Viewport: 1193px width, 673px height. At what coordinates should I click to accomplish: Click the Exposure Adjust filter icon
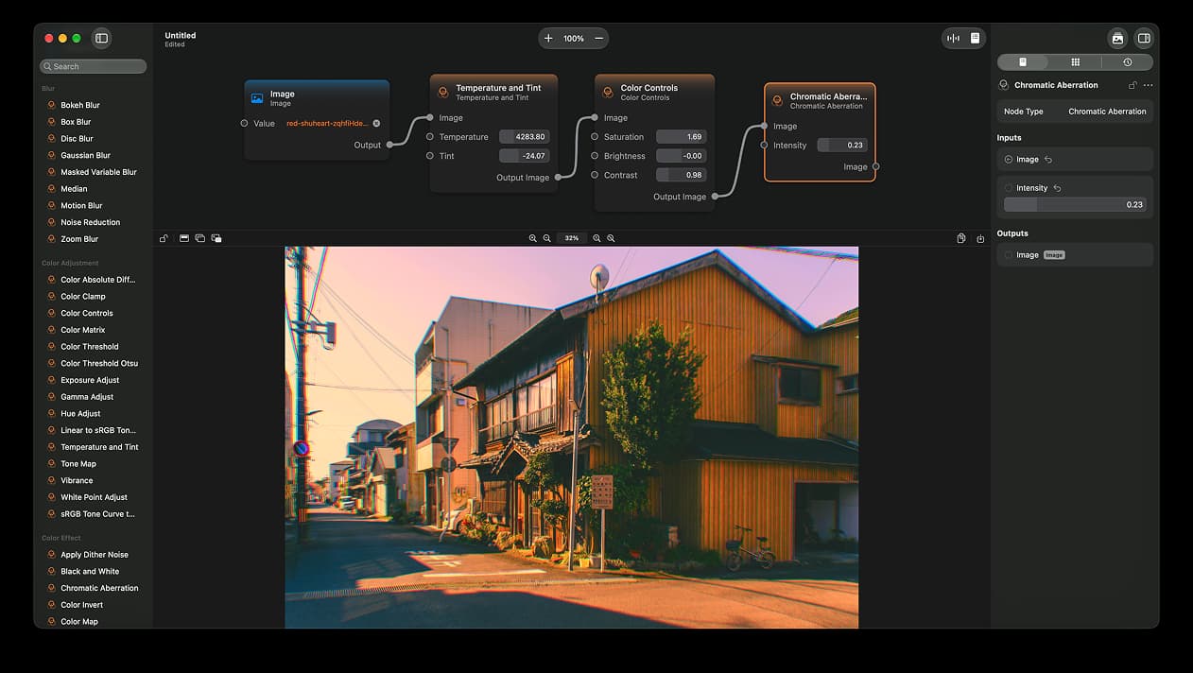52,380
